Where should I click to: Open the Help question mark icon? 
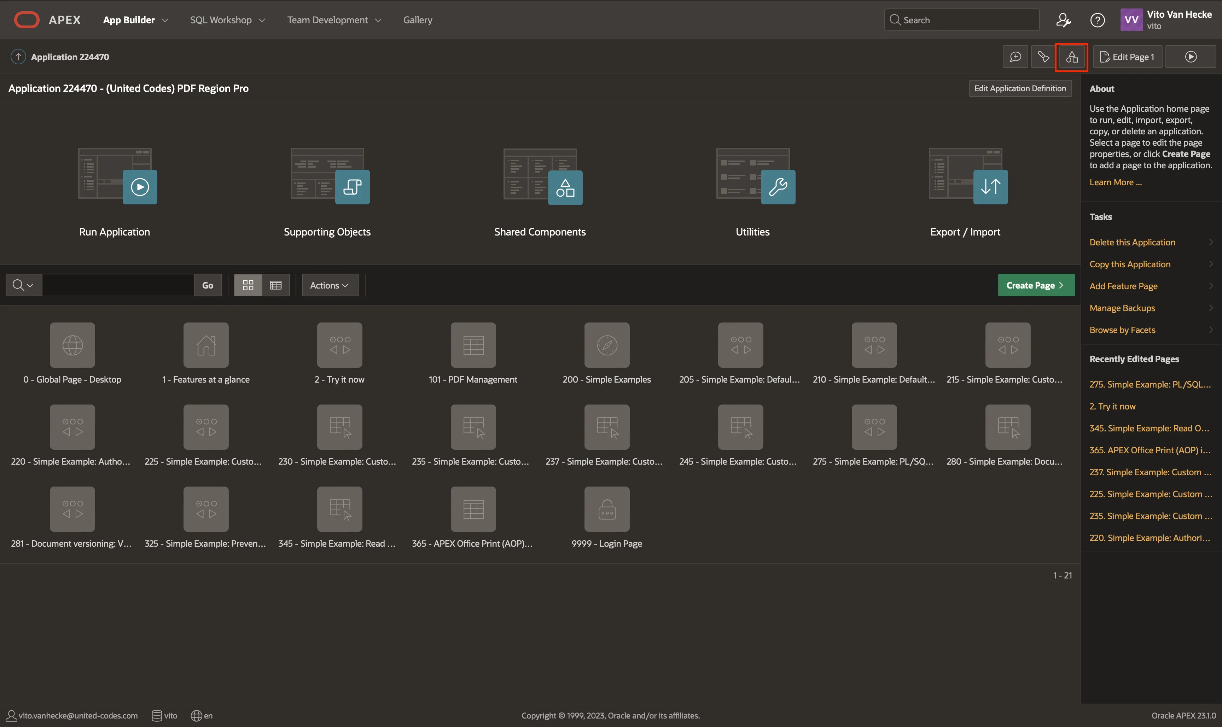coord(1097,20)
